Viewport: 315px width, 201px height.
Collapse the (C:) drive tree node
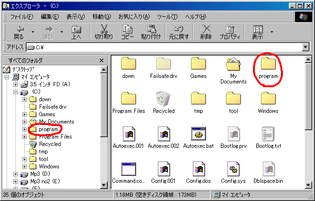pyautogui.click(x=15, y=92)
